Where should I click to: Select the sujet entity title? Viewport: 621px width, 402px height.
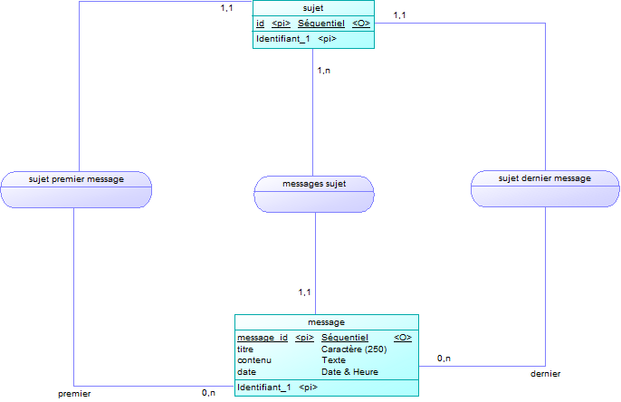point(312,7)
